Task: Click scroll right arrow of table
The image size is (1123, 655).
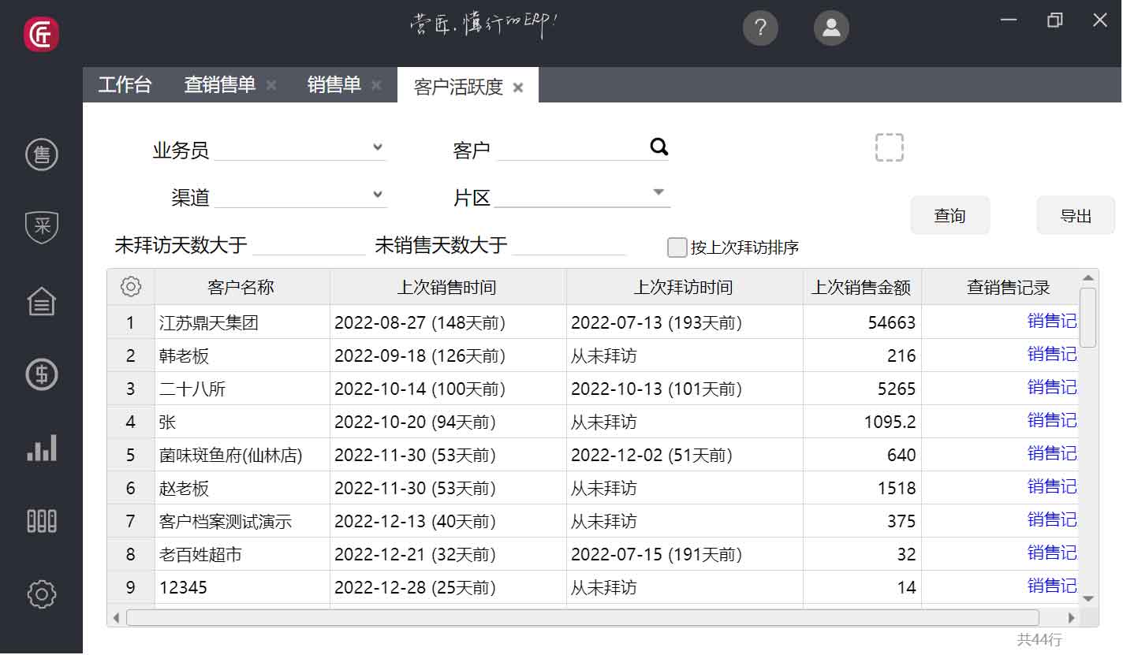Action: [1071, 618]
